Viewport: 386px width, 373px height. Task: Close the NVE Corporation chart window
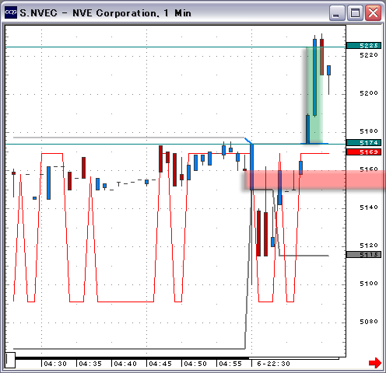pyautogui.click(x=373, y=13)
